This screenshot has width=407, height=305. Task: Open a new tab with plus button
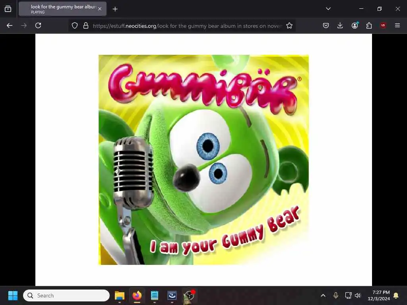pyautogui.click(x=115, y=9)
